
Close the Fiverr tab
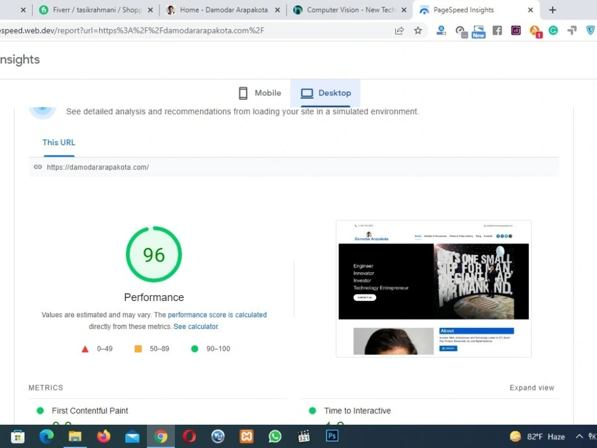coord(150,10)
